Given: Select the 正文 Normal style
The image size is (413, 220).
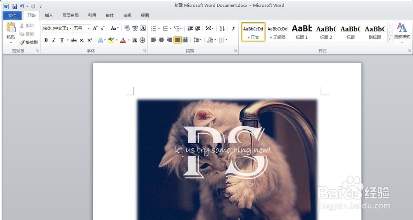Looking at the screenshot, I should (253, 32).
